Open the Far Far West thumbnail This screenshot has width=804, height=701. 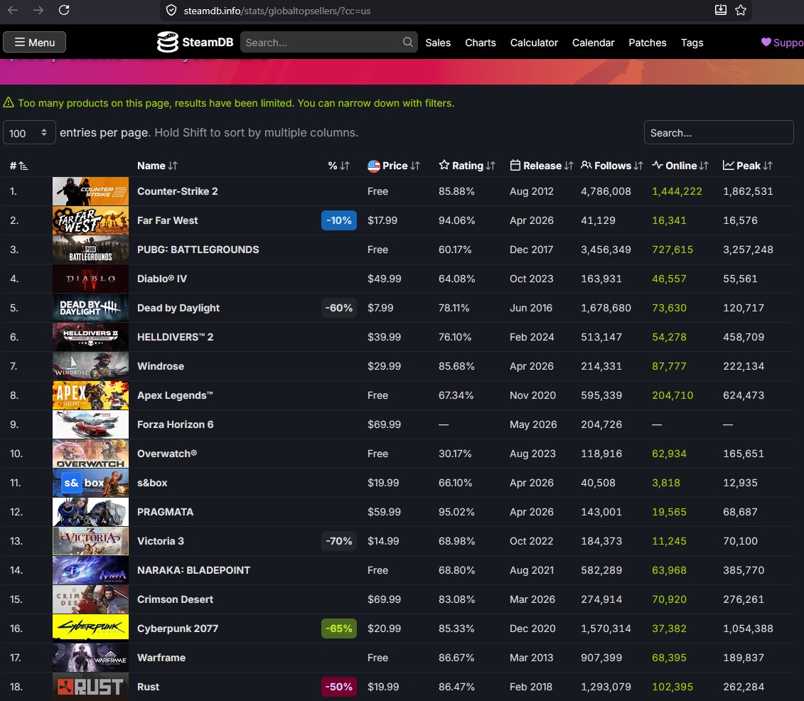(91, 220)
